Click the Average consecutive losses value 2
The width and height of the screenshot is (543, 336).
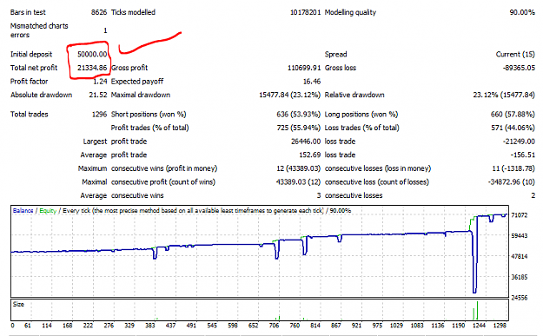click(533, 195)
